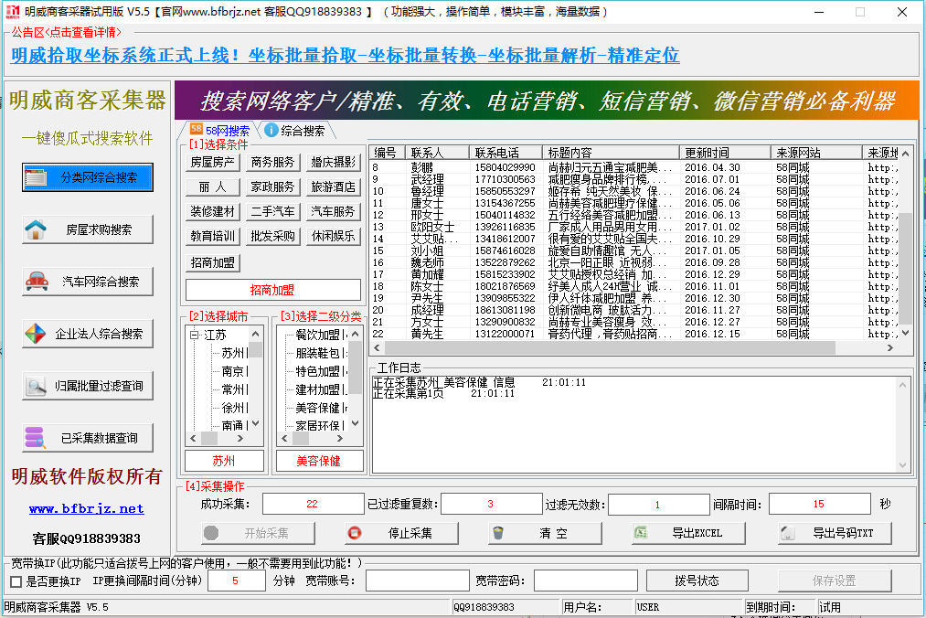The image size is (926, 618).
Task: Click the colorful diamond icon on 企业法人综合搜索
Action: coord(36,334)
